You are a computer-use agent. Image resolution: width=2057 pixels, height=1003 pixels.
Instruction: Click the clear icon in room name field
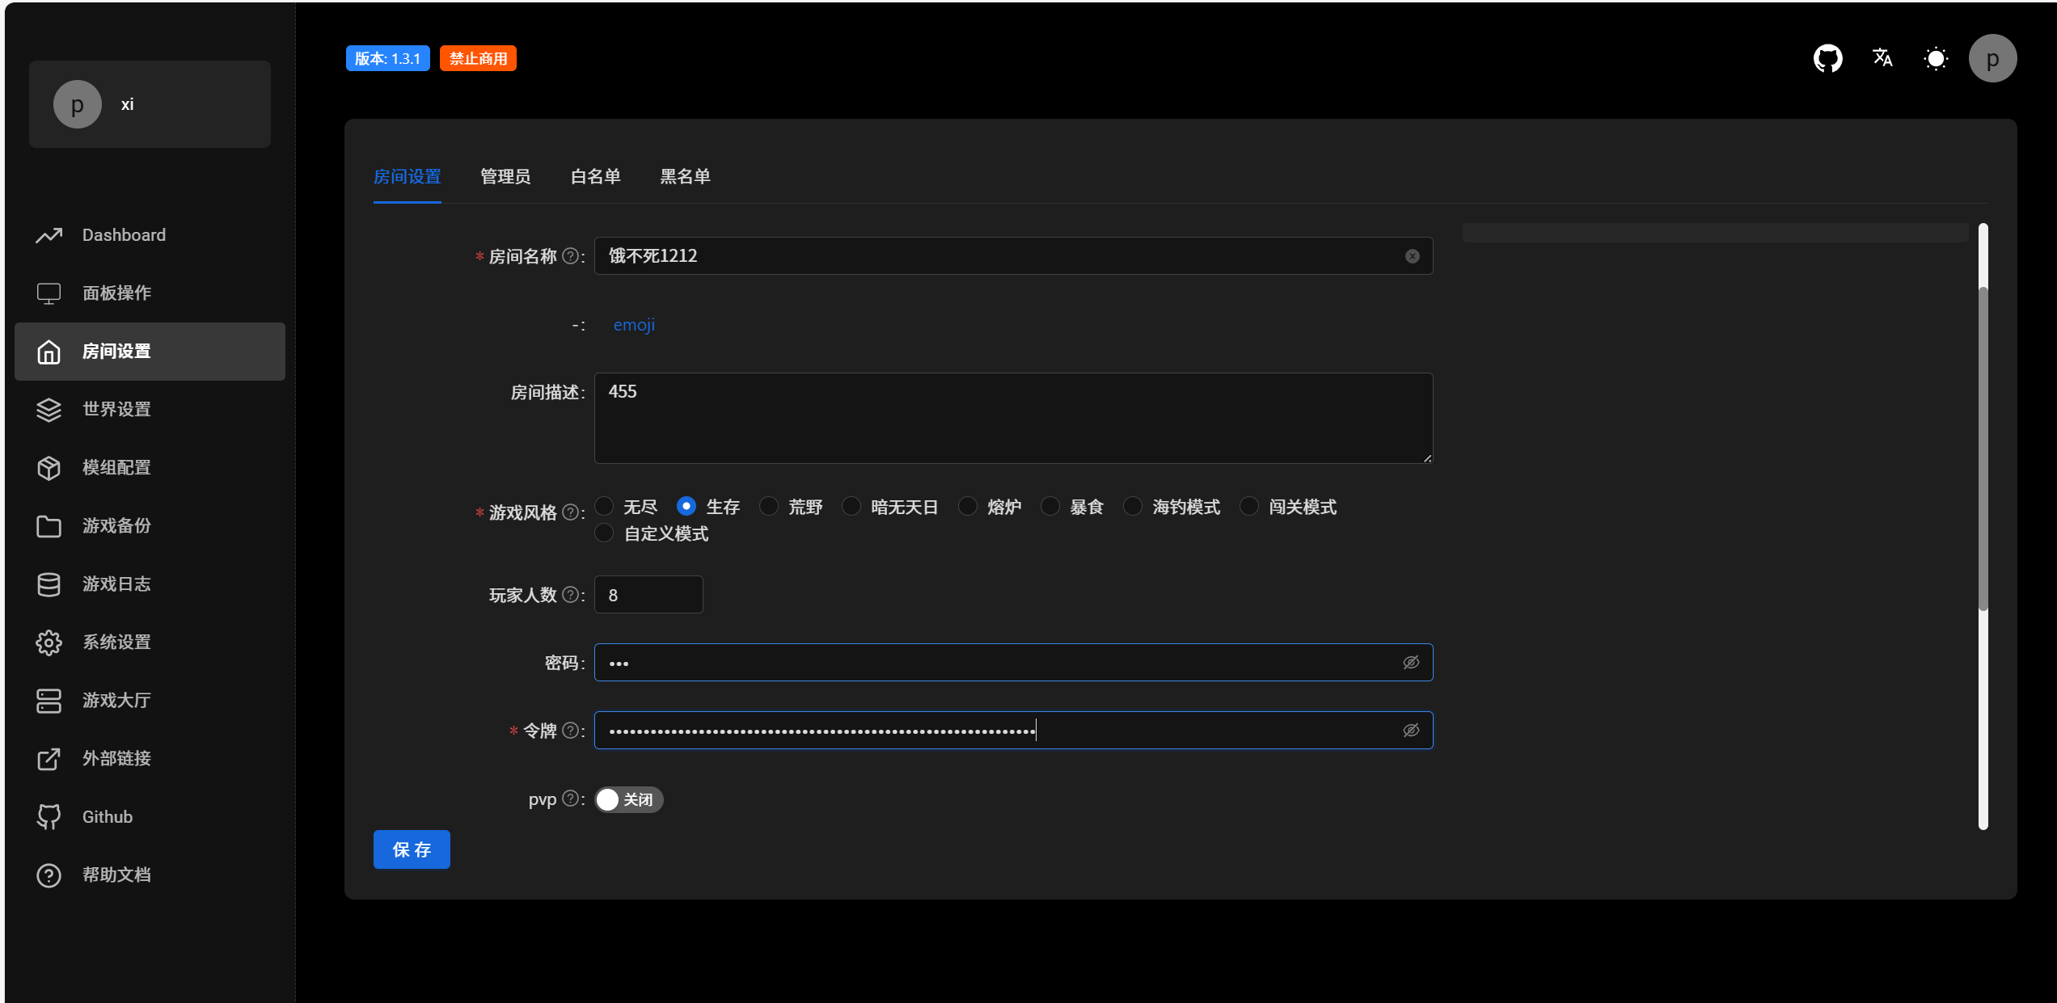pyautogui.click(x=1412, y=256)
